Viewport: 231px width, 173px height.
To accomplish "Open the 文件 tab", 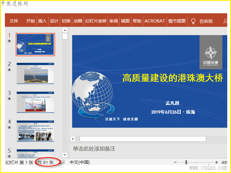I will pyautogui.click(x=14, y=21).
